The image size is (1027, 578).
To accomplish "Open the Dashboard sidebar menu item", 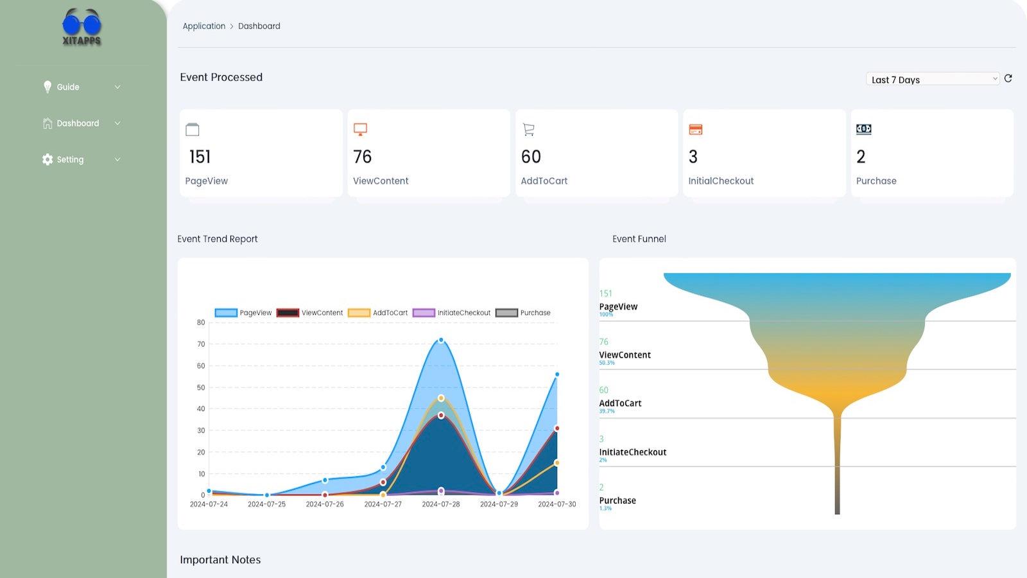I will [77, 123].
